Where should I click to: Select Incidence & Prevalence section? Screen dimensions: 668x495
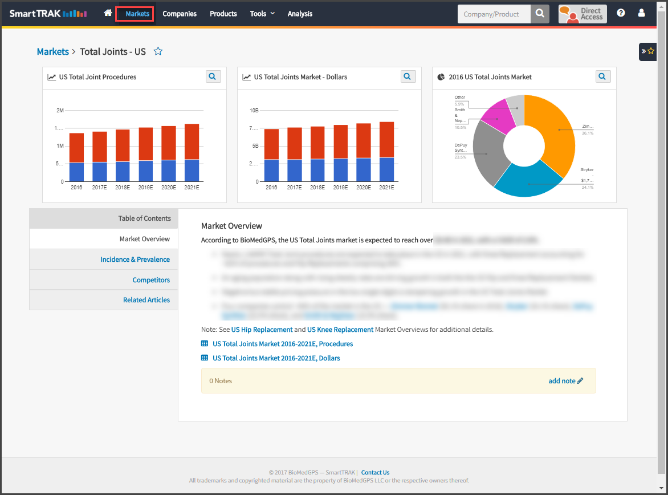104,259
